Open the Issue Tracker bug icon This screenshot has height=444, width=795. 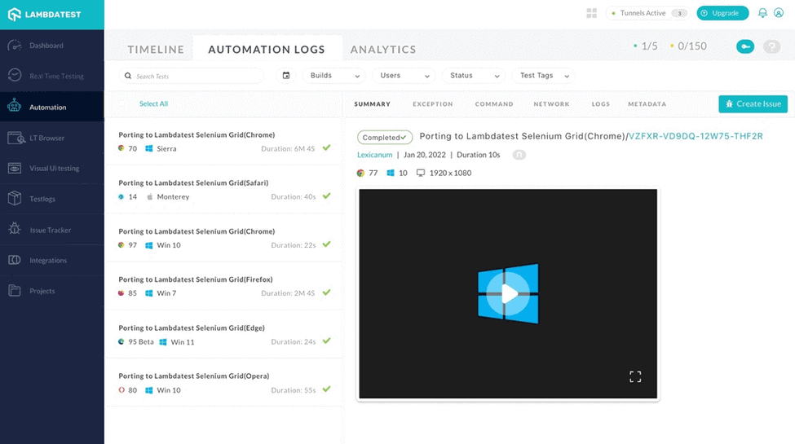point(15,229)
